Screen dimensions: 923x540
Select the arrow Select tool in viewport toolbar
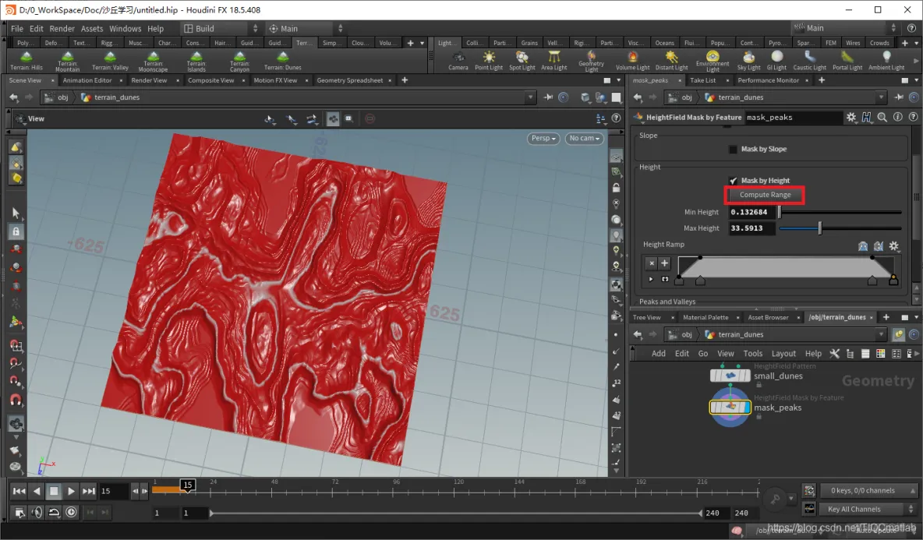pyautogui.click(x=16, y=213)
